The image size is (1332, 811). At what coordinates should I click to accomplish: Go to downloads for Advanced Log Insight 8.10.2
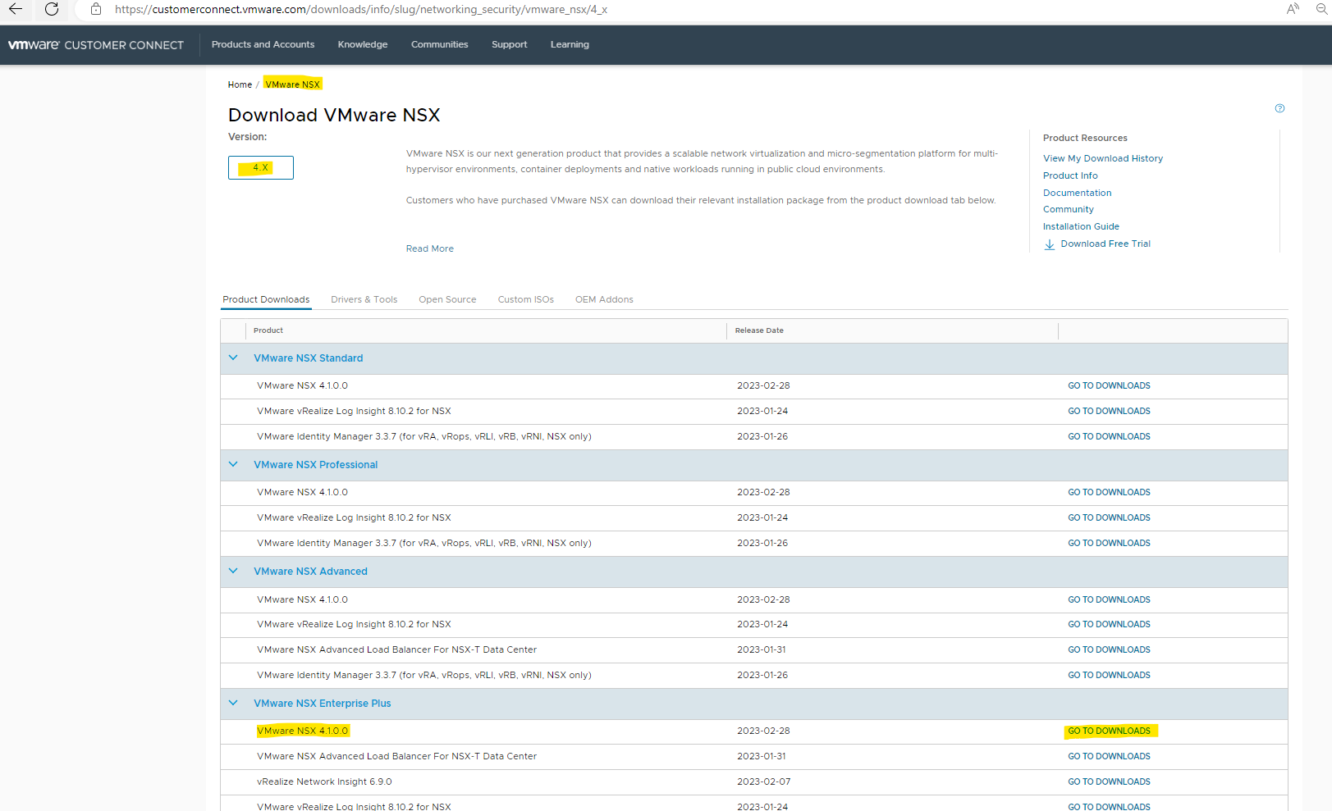click(x=1109, y=625)
